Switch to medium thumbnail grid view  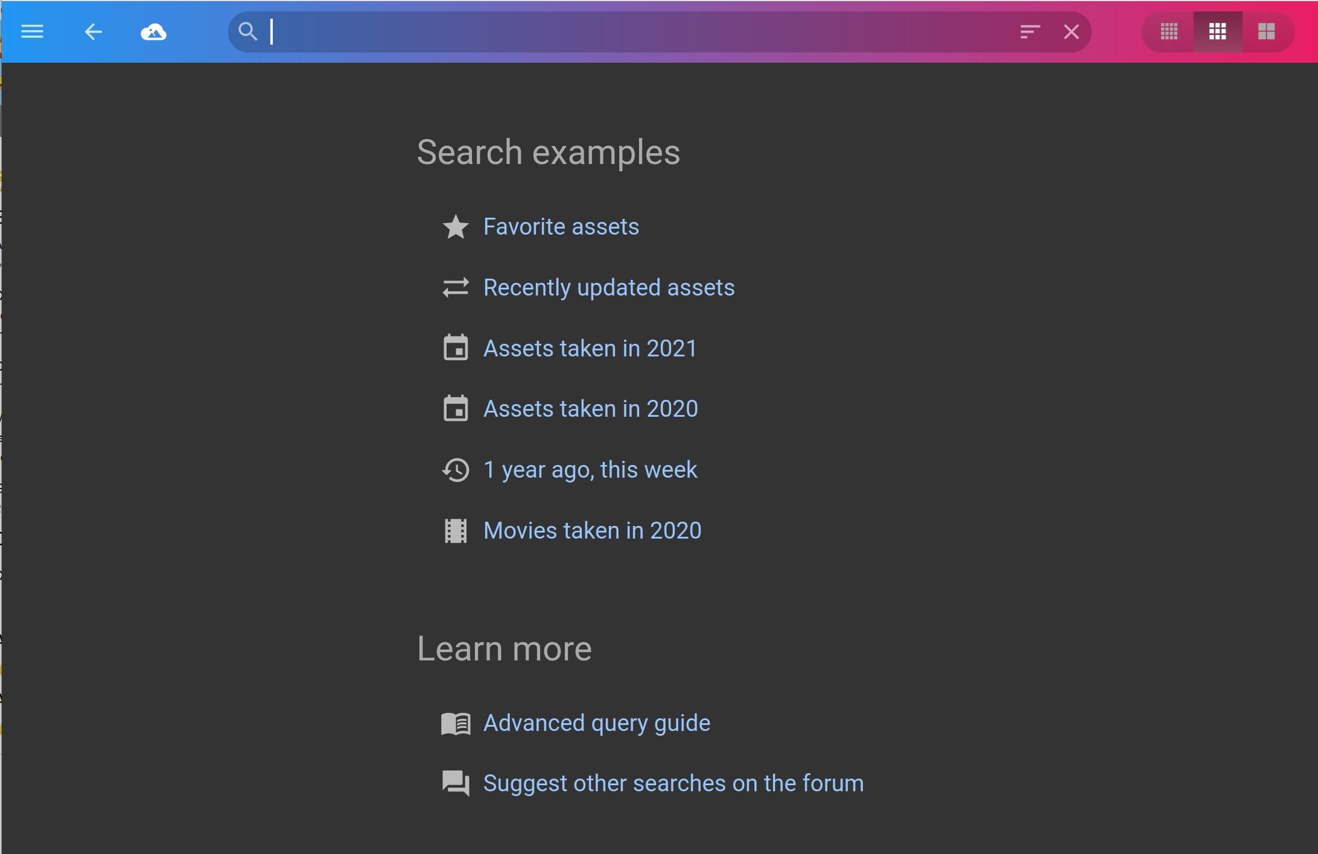pyautogui.click(x=1217, y=31)
